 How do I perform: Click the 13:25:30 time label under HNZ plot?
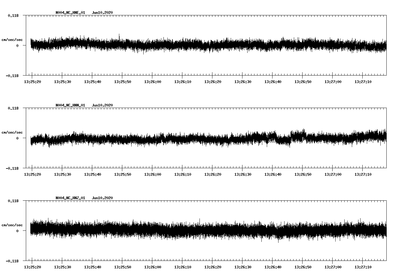point(62,267)
